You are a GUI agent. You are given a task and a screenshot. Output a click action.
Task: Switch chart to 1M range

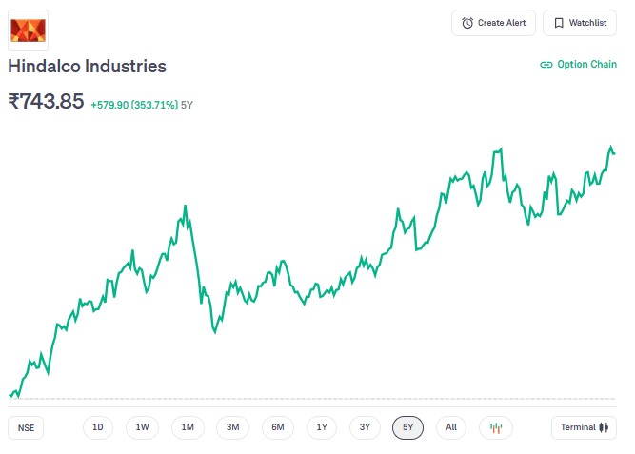(188, 427)
